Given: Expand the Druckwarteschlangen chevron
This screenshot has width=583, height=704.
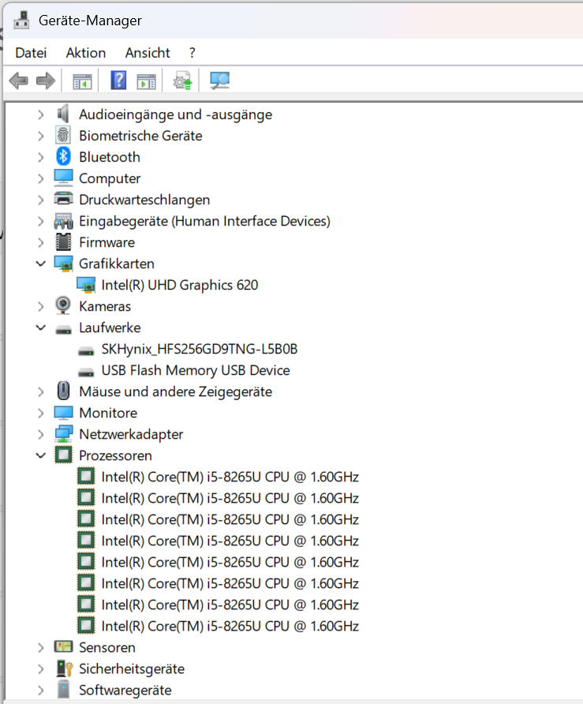Looking at the screenshot, I should [41, 200].
